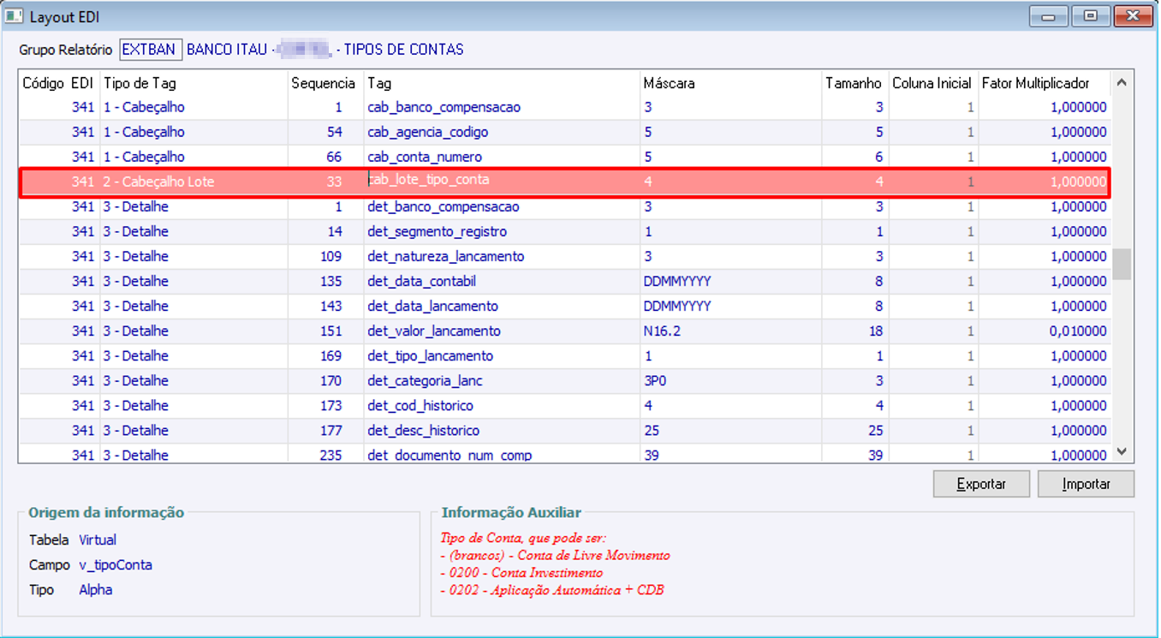Select the cab_banco_compensacao tag cell
Screen dimensions: 1161x638
502,107
